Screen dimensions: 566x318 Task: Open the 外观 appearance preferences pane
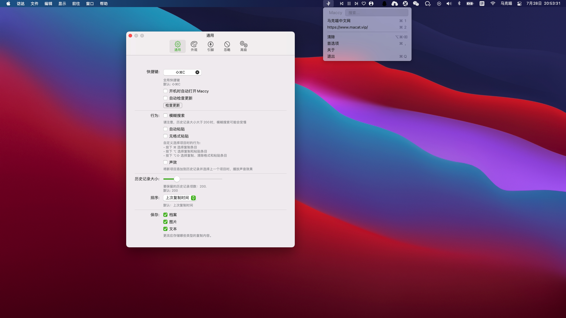click(194, 46)
